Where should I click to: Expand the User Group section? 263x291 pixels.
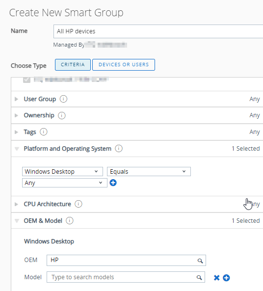click(x=17, y=99)
